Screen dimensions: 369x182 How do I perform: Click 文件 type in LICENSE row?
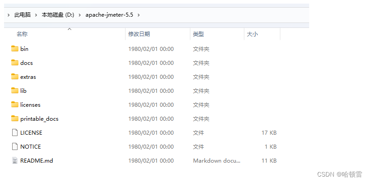click(x=198, y=133)
